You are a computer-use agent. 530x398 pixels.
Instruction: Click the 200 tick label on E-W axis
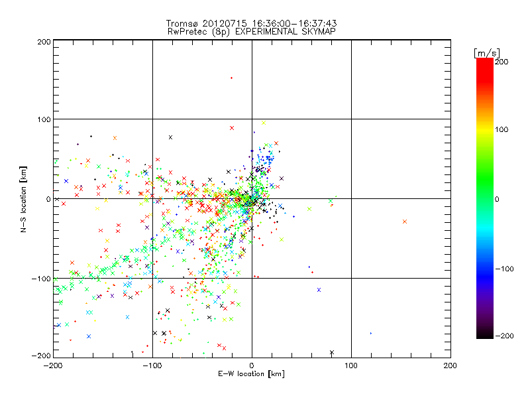tap(450, 365)
